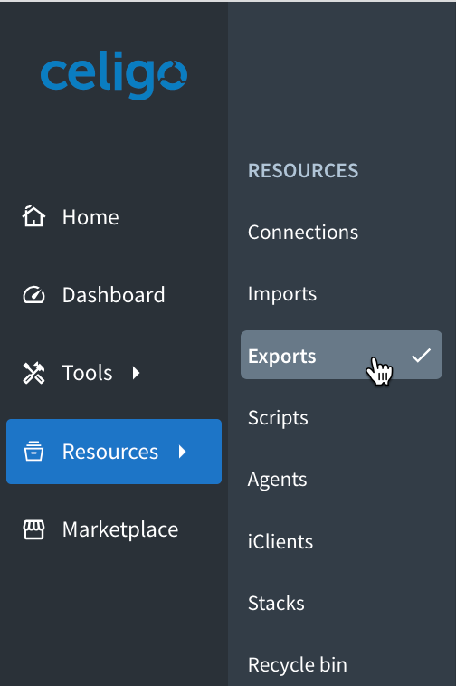Open iClients under Resources
456x686 pixels.
tap(280, 541)
